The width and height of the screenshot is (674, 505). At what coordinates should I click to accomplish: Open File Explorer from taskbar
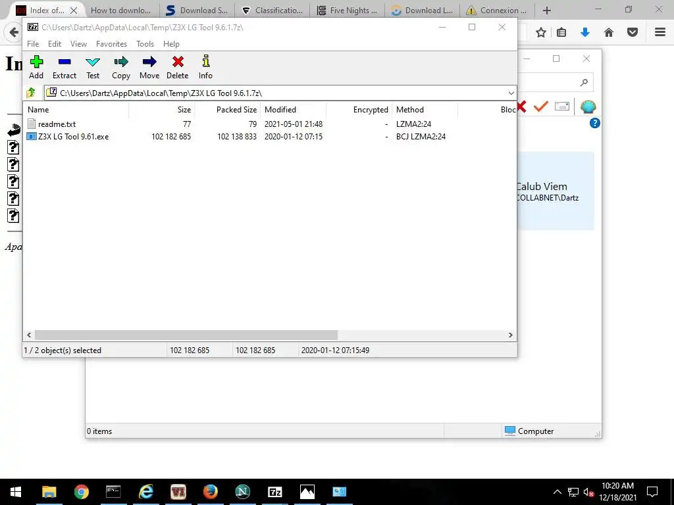pyautogui.click(x=49, y=492)
